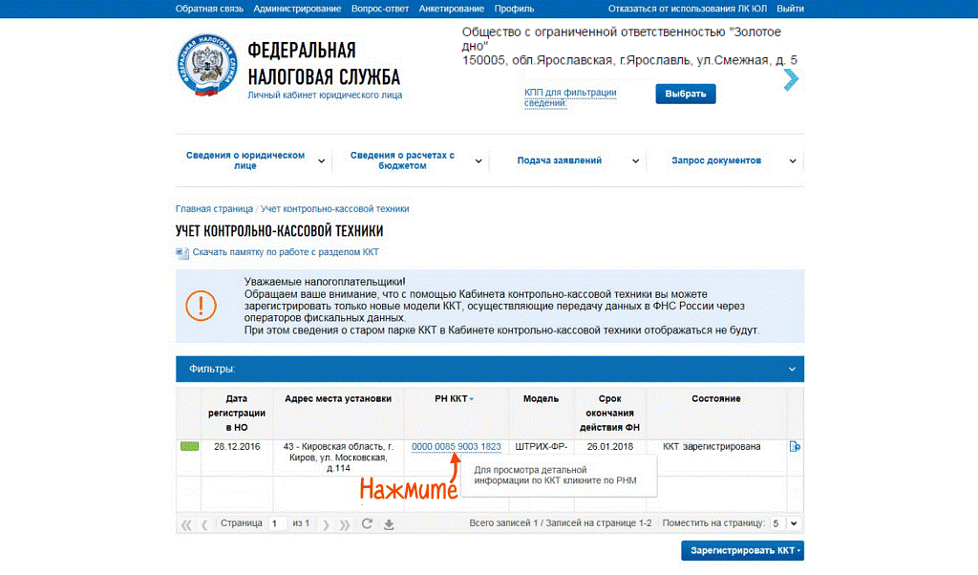Open KKT registration number 0000 0085 9003 1823
The height and width of the screenshot is (575, 978).
click(456, 446)
